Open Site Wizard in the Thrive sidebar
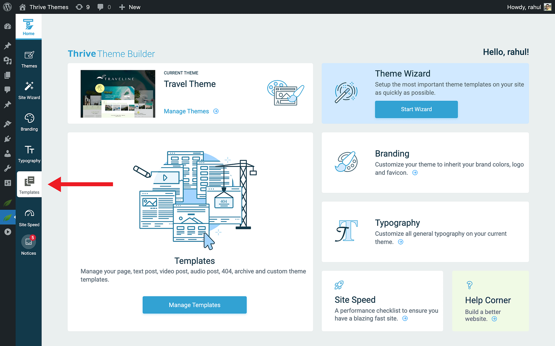Image resolution: width=555 pixels, height=346 pixels. tap(29, 91)
